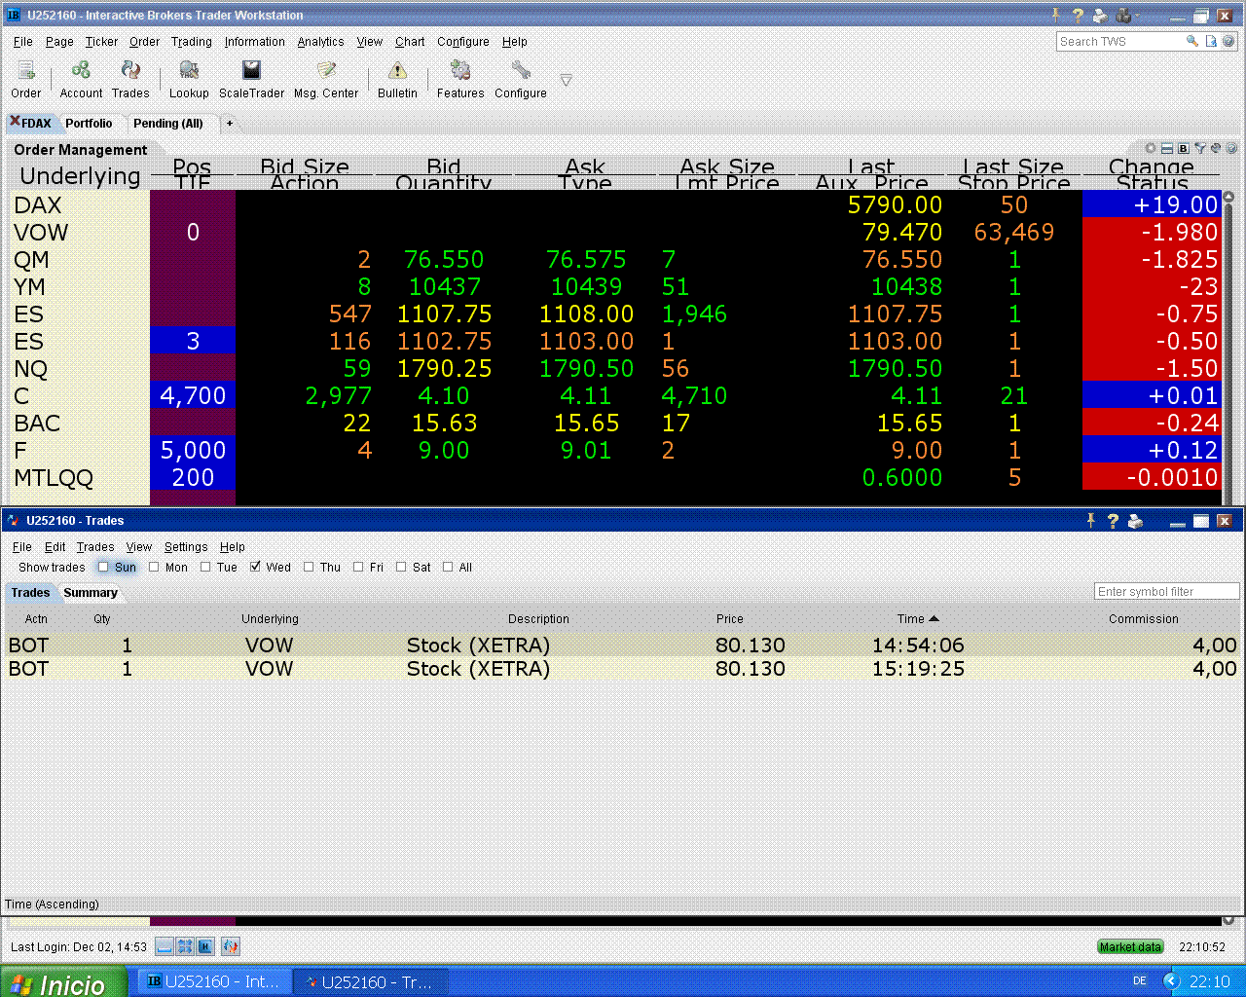
Task: Sort by Time column header arrow
Action: 934,618
